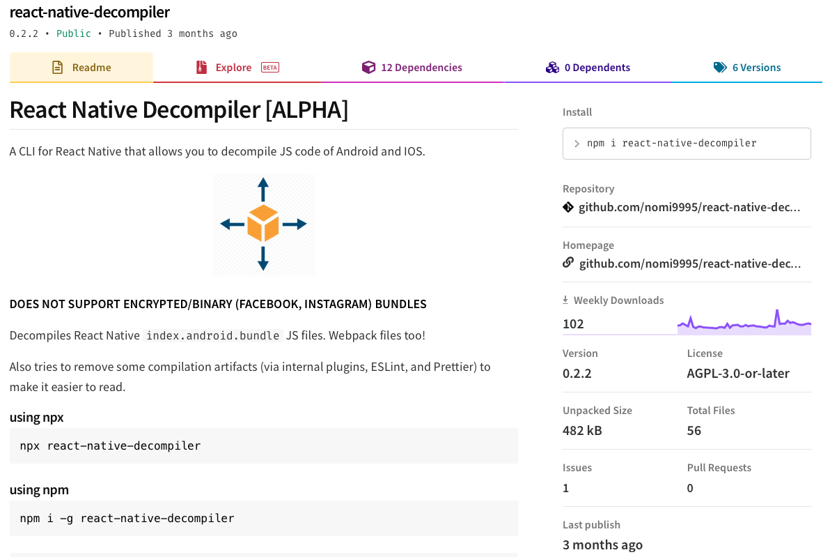Click the weekly downloads count 102
830x557 pixels.
(x=573, y=323)
